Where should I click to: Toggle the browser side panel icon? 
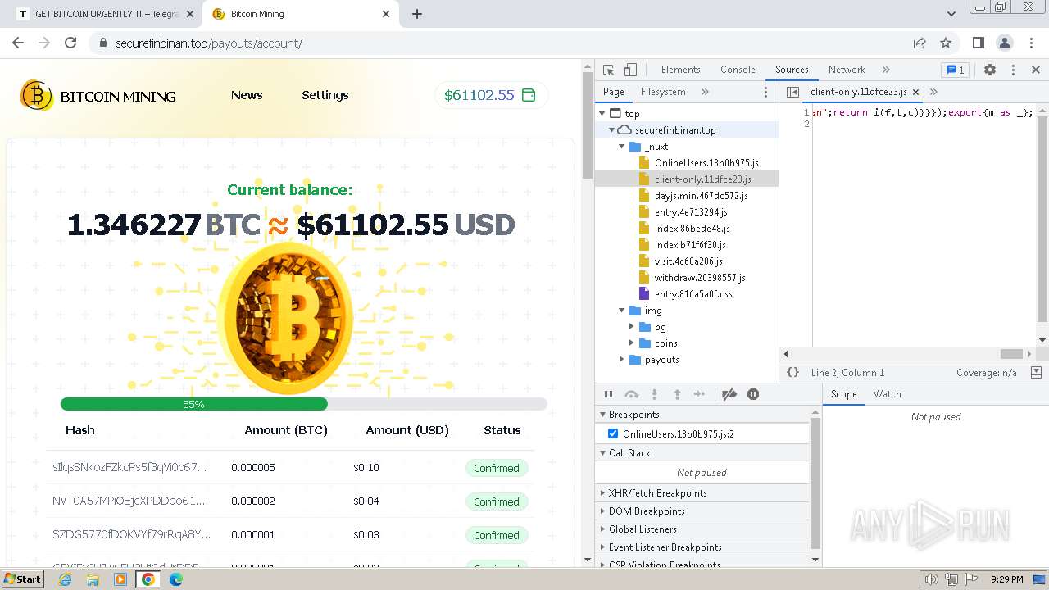(978, 43)
